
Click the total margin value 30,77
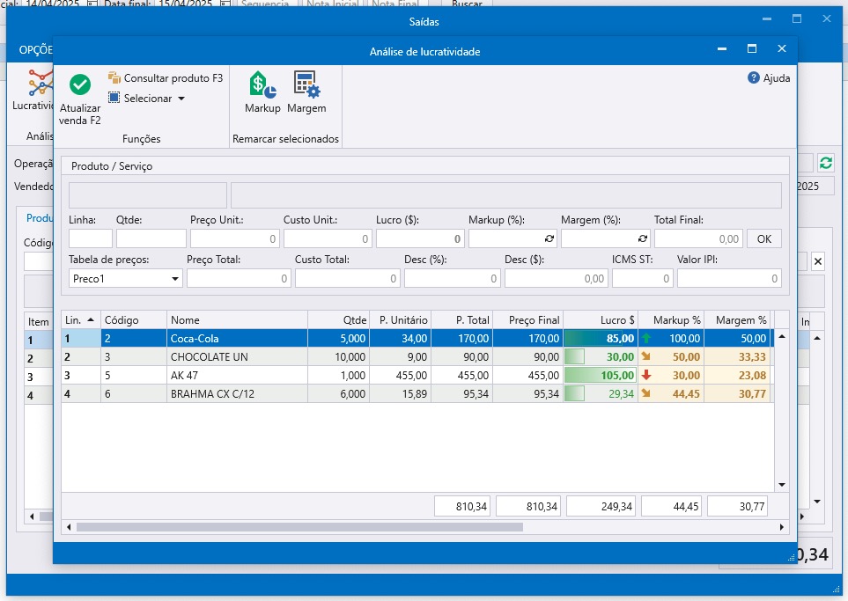738,507
